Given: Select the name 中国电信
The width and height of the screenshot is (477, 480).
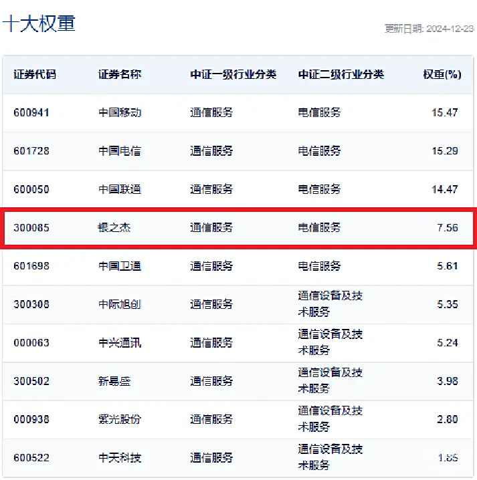Looking at the screenshot, I should coord(120,151).
